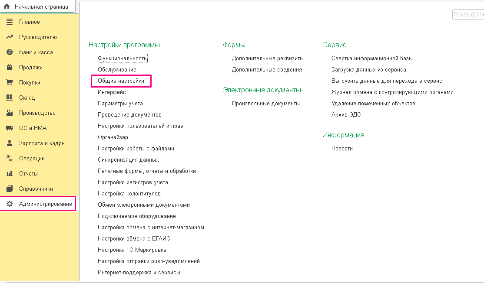Open Дополнительные сведения
484x283 pixels.
coord(267,70)
